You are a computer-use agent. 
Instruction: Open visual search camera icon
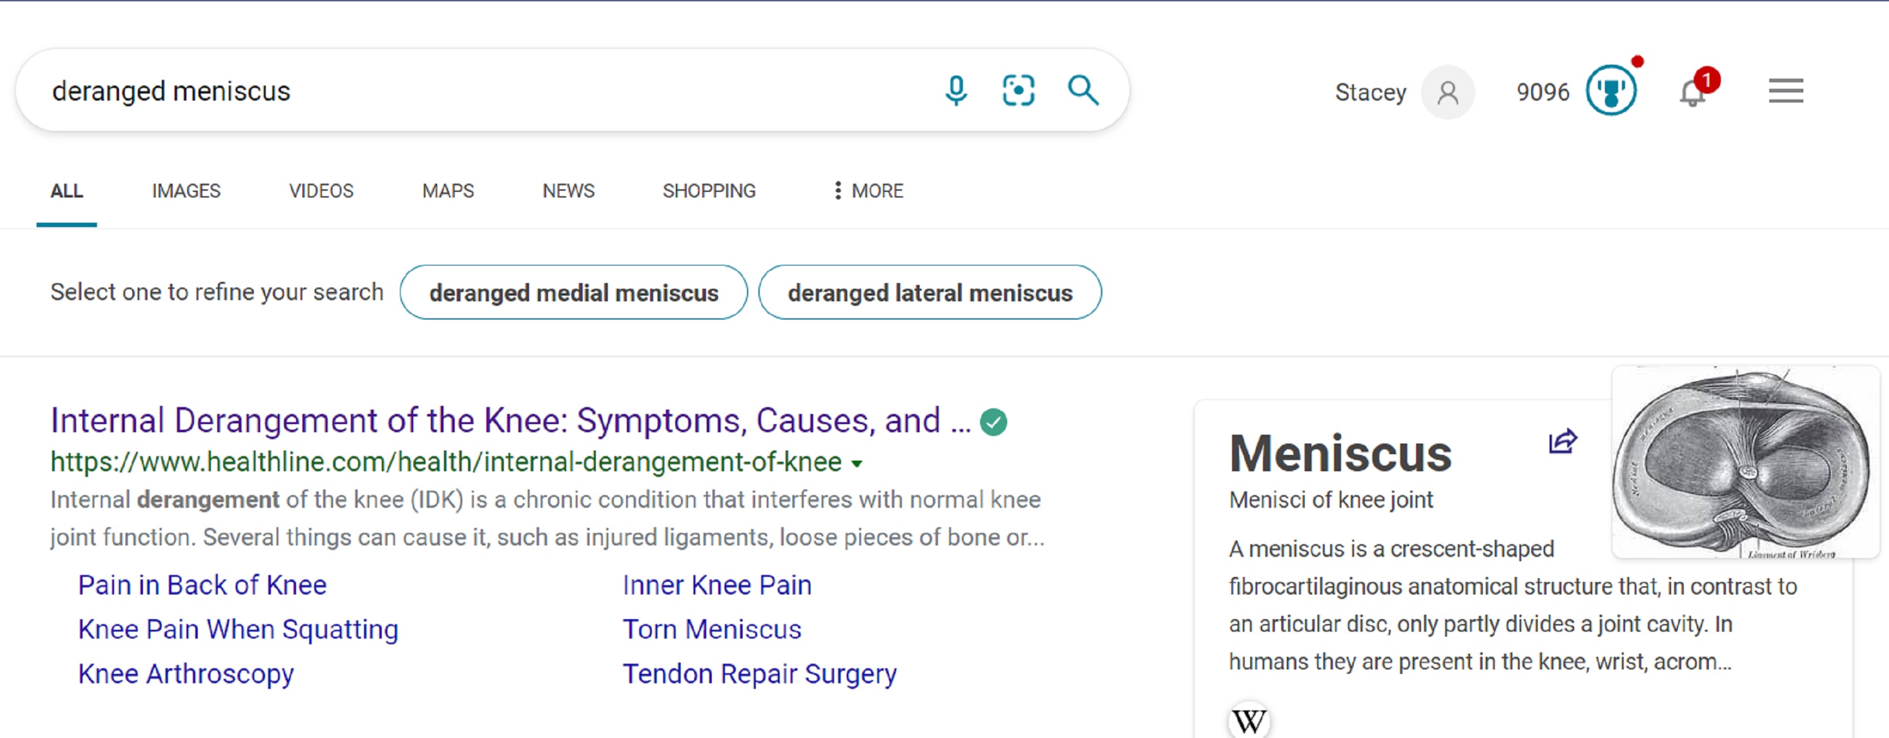click(1019, 91)
